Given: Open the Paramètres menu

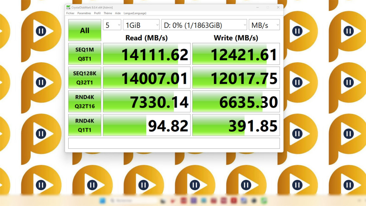Looking at the screenshot, I should [x=84, y=13].
